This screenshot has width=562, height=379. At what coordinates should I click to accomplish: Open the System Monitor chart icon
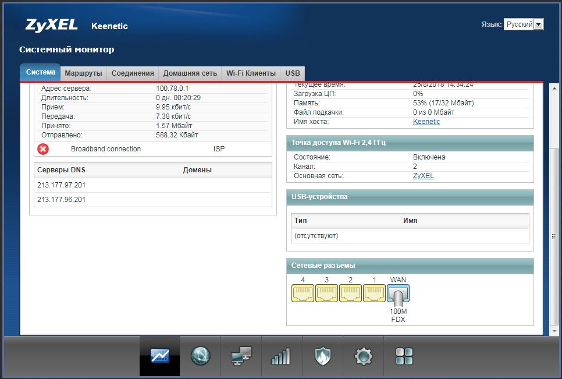[160, 356]
